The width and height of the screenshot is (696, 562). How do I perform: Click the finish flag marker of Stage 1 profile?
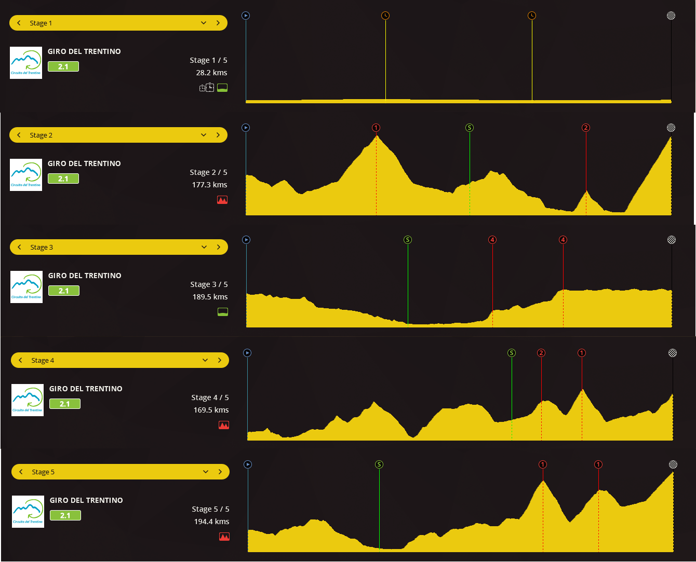click(x=671, y=16)
